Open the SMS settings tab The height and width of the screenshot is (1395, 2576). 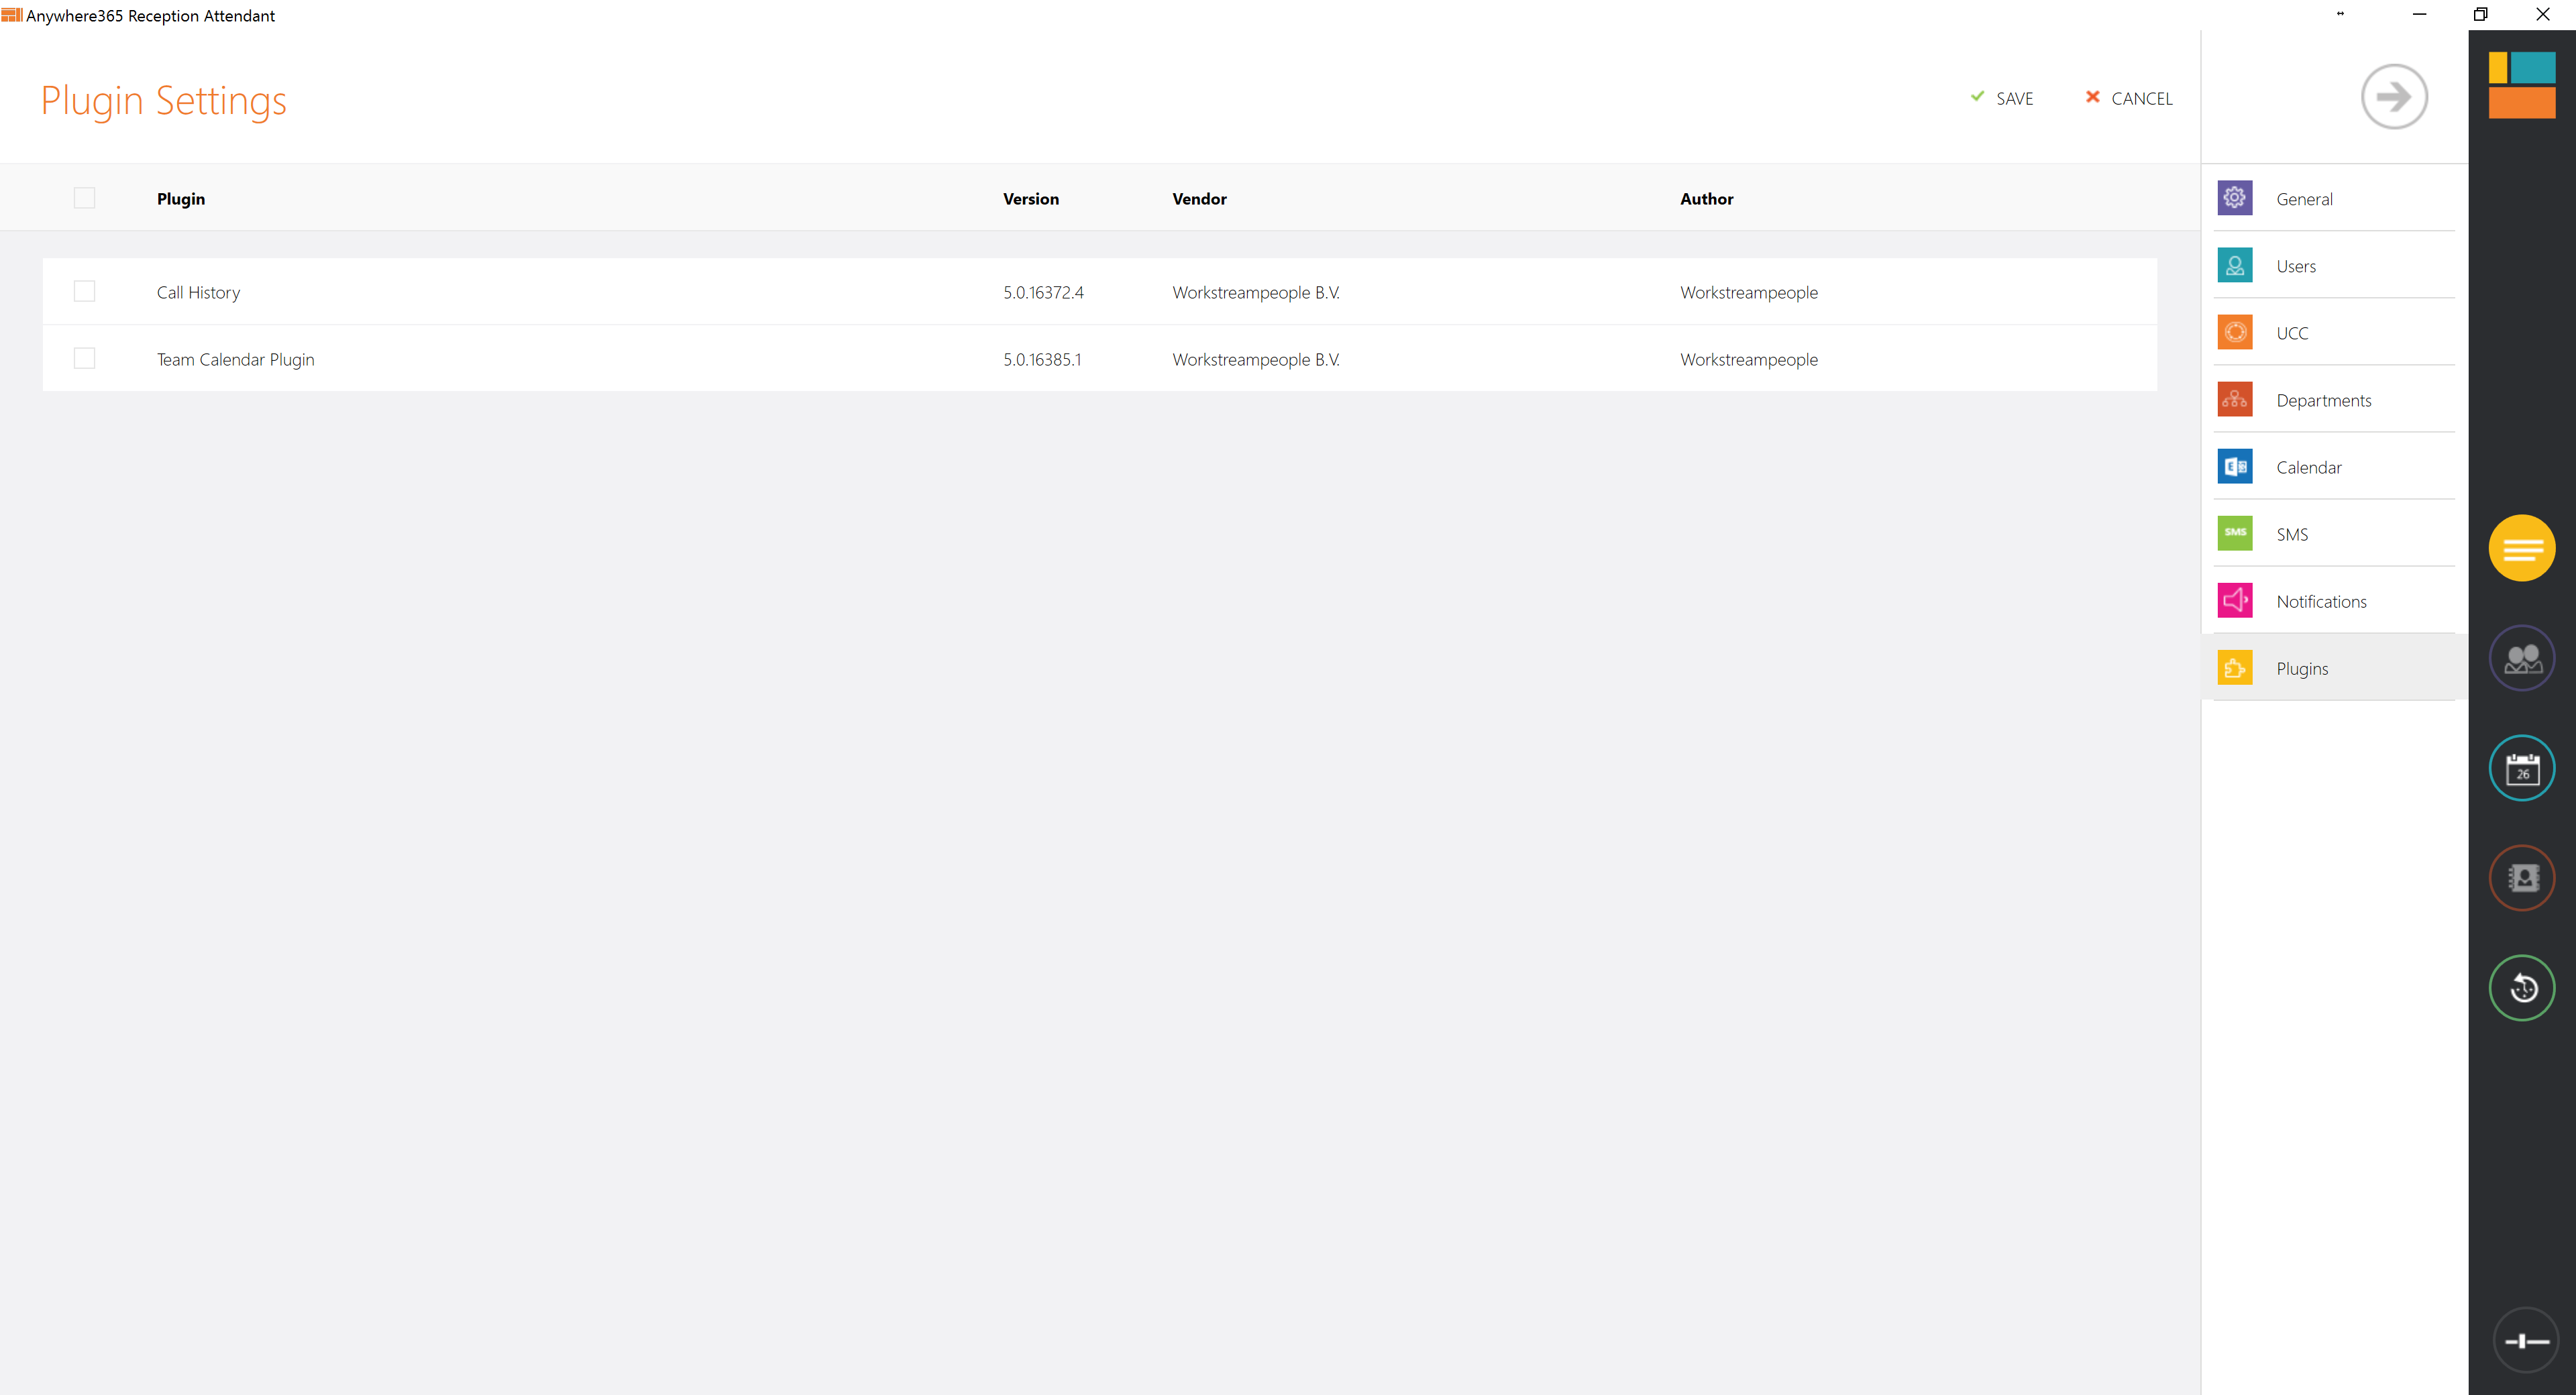2291,534
